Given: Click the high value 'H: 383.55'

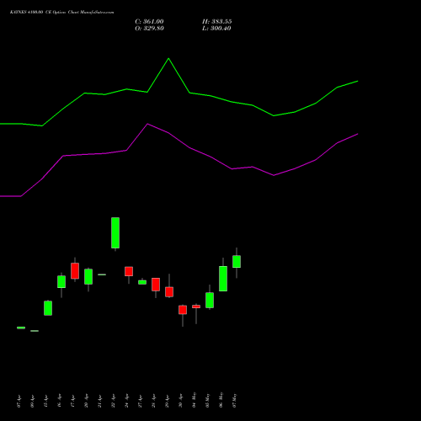Looking at the screenshot, I should (x=216, y=22).
